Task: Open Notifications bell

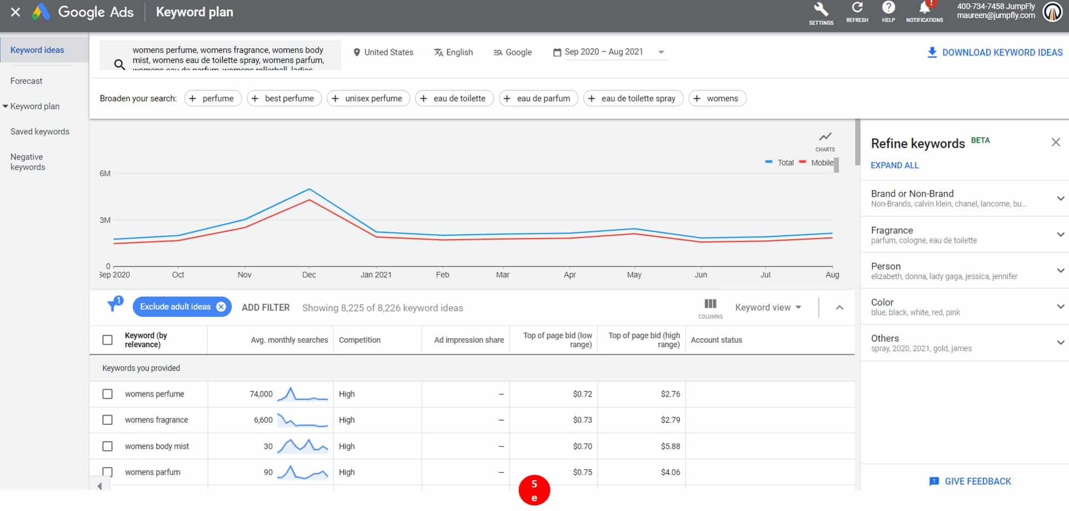Action: pyautogui.click(x=924, y=8)
